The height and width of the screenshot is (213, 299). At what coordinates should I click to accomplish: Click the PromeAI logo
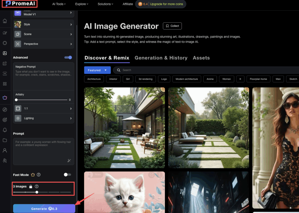point(20,4)
